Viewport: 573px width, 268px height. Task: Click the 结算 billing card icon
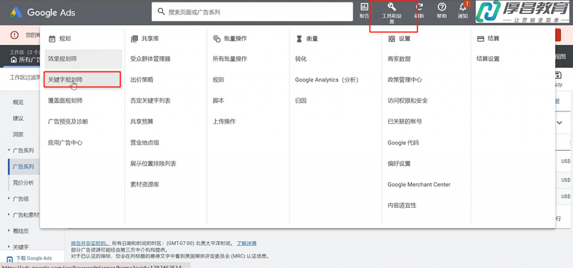click(481, 39)
